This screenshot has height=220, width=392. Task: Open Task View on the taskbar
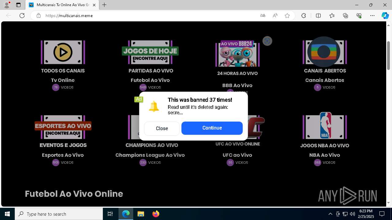coord(110,214)
